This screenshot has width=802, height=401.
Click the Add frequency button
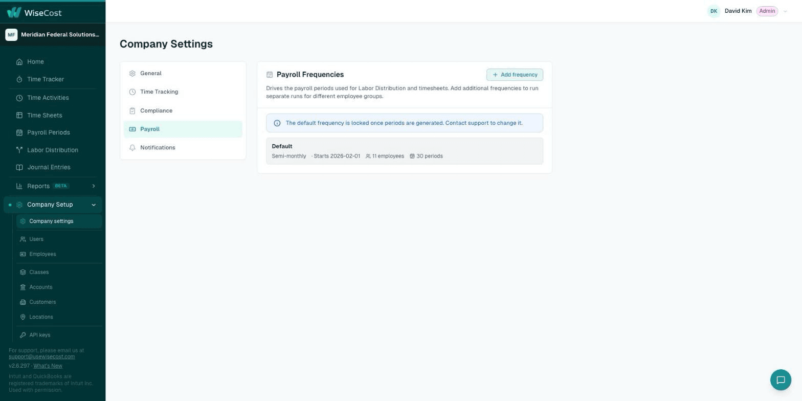coord(515,75)
